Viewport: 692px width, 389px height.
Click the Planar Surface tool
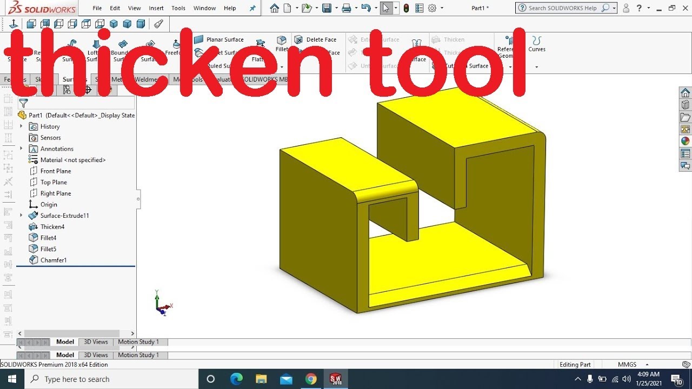(x=219, y=39)
